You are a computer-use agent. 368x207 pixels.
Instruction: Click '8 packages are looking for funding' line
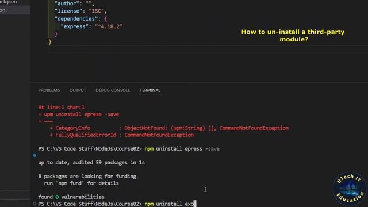[x=87, y=177]
